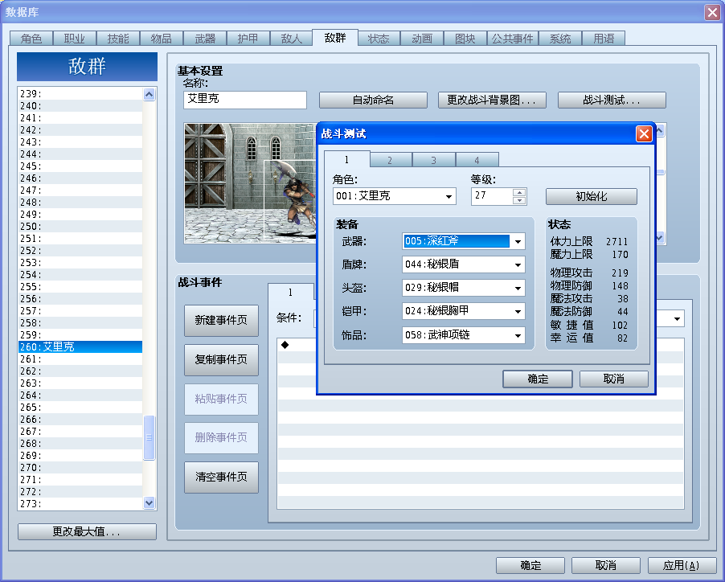Viewport: 725px width, 582px height.
Task: Open the 盾牌 dropdown 044:秘银盾
Action: [x=464, y=264]
